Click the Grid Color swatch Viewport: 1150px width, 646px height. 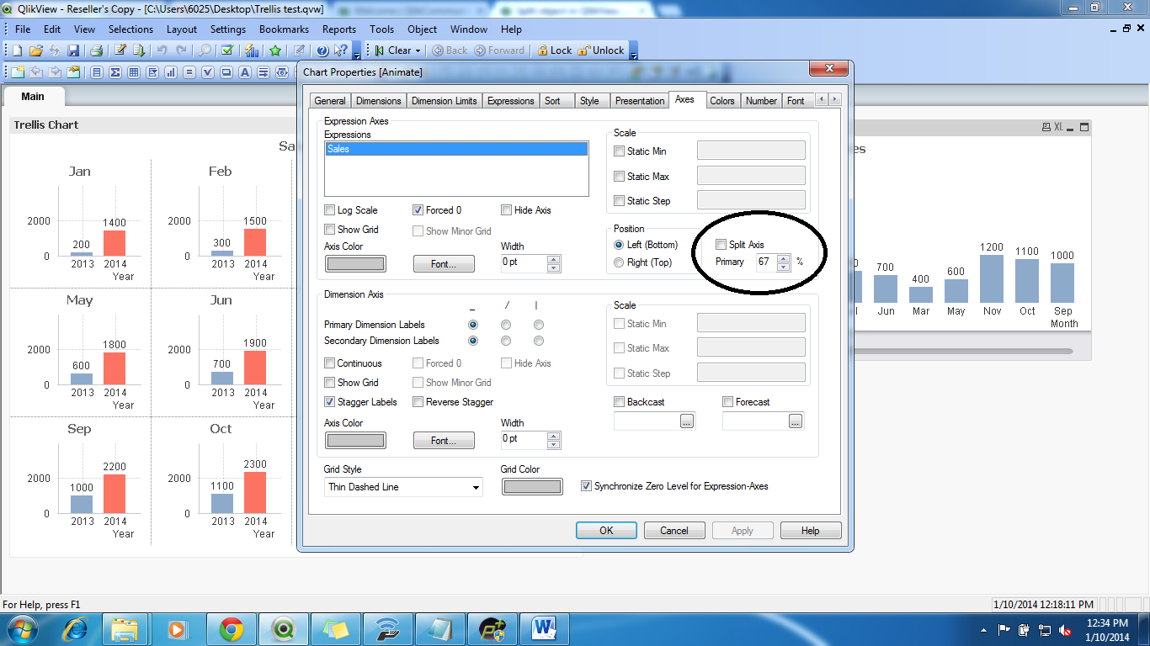tap(532, 487)
